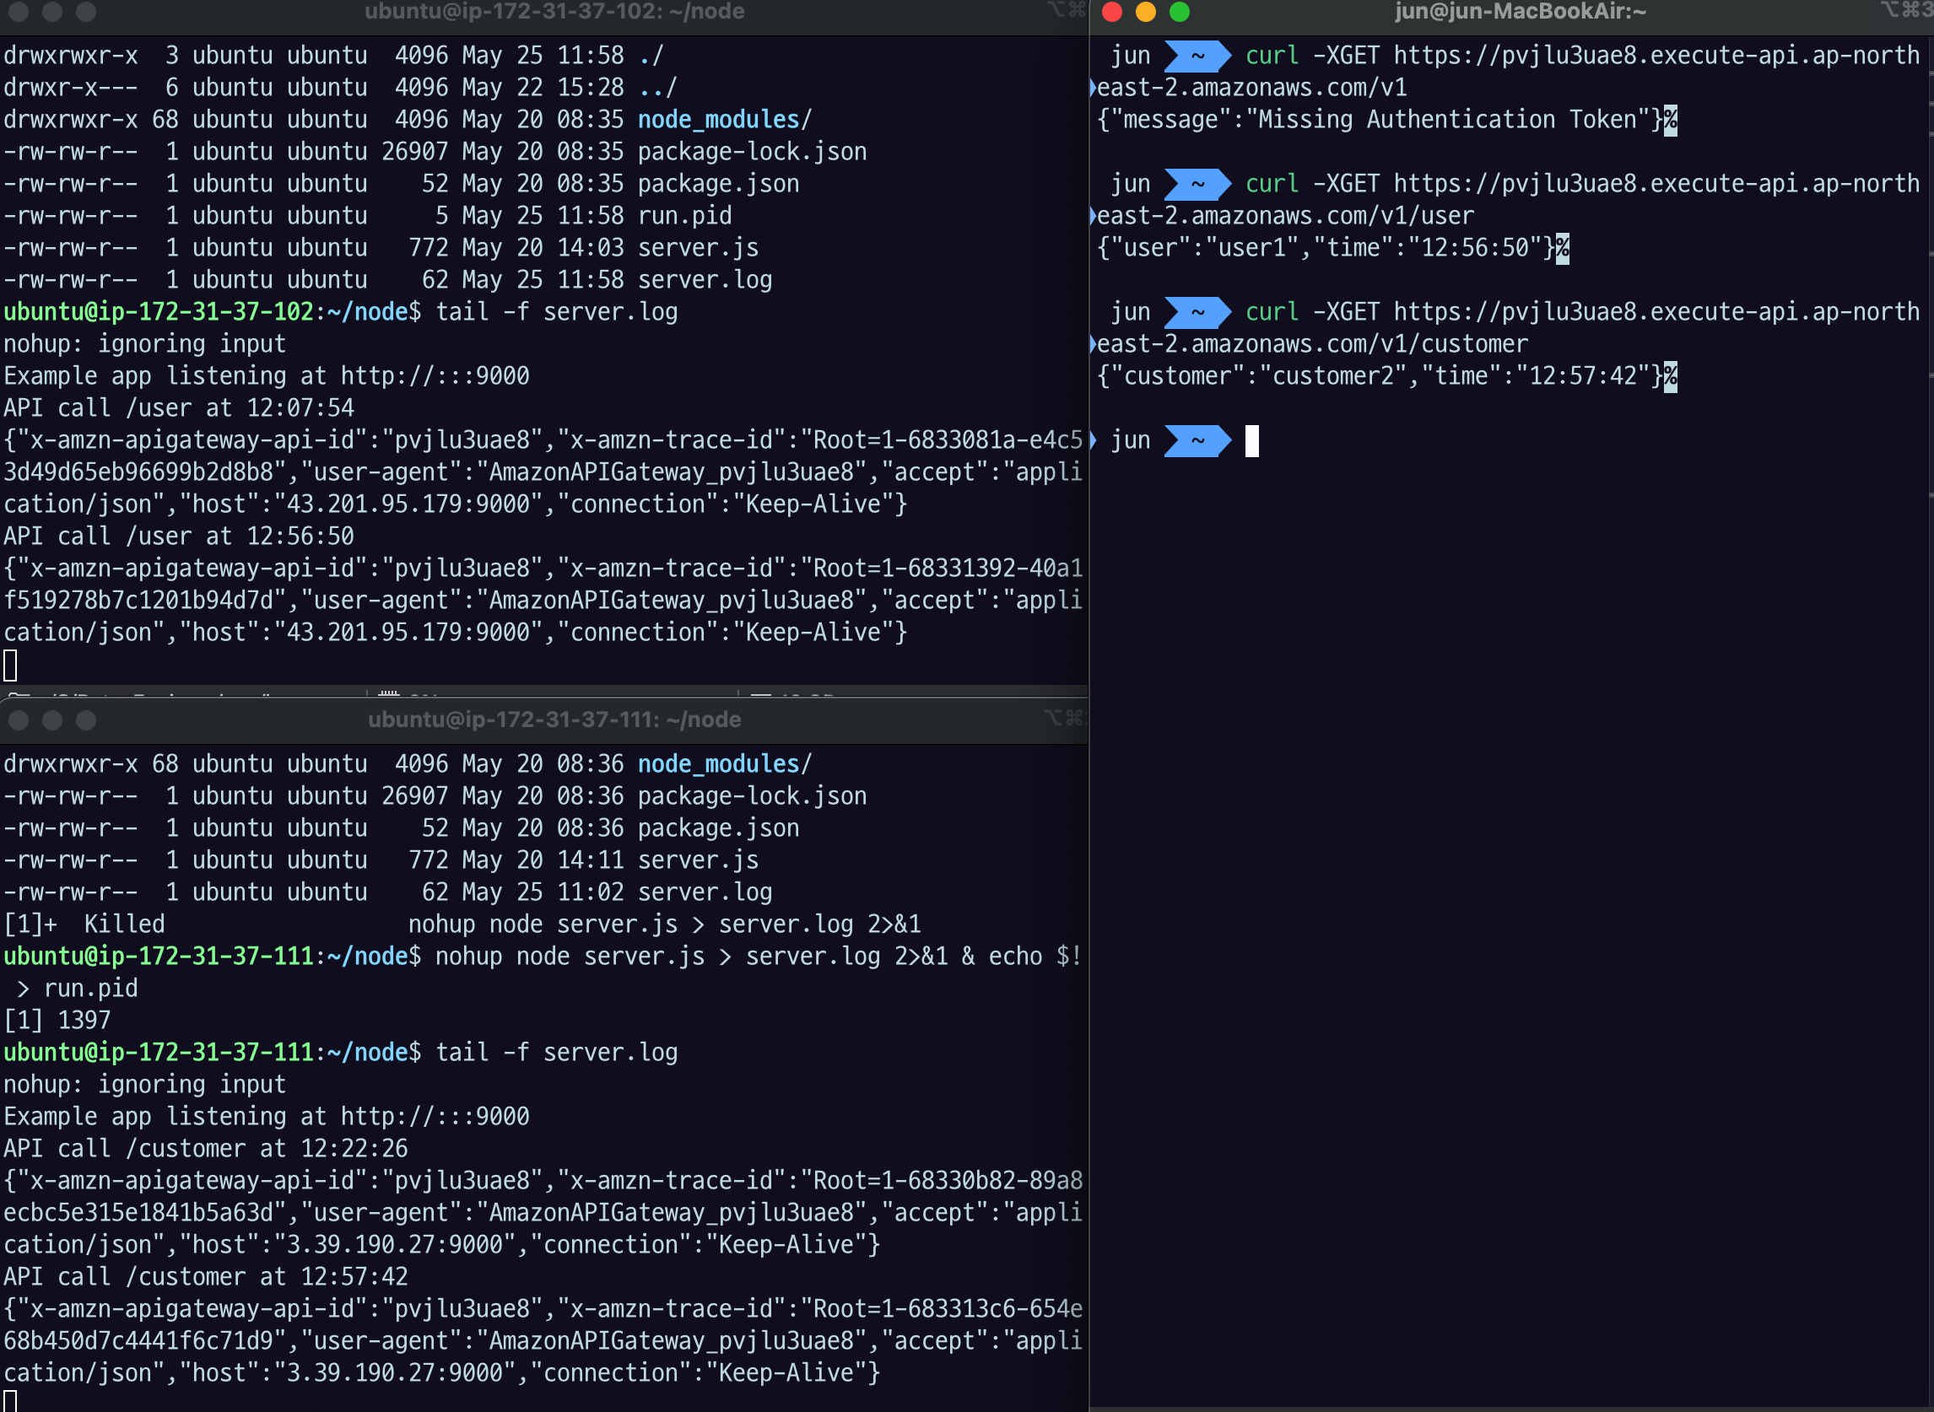Click the ip-172-31-37-102 window's third gray traffic light
Viewport: 1934px width, 1412px height.
click(x=85, y=12)
